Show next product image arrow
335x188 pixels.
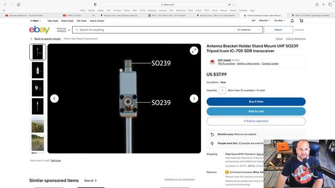point(194,99)
